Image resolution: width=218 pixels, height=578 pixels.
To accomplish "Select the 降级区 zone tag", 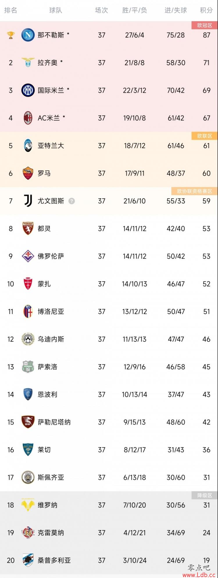I will coord(204,495).
